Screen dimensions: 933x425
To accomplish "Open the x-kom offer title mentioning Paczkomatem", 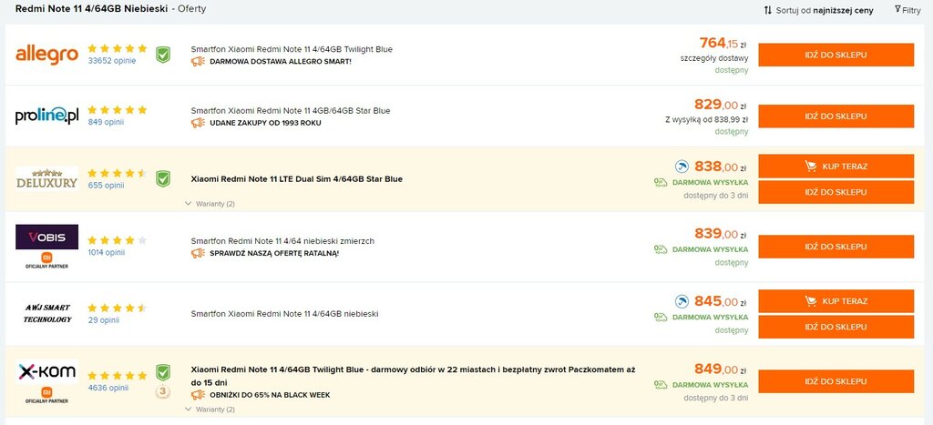I will click(413, 376).
